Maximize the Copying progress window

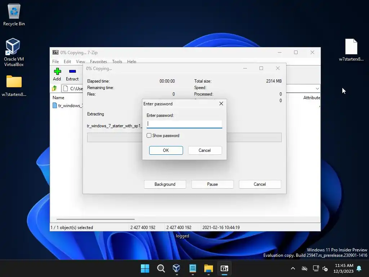click(261, 68)
